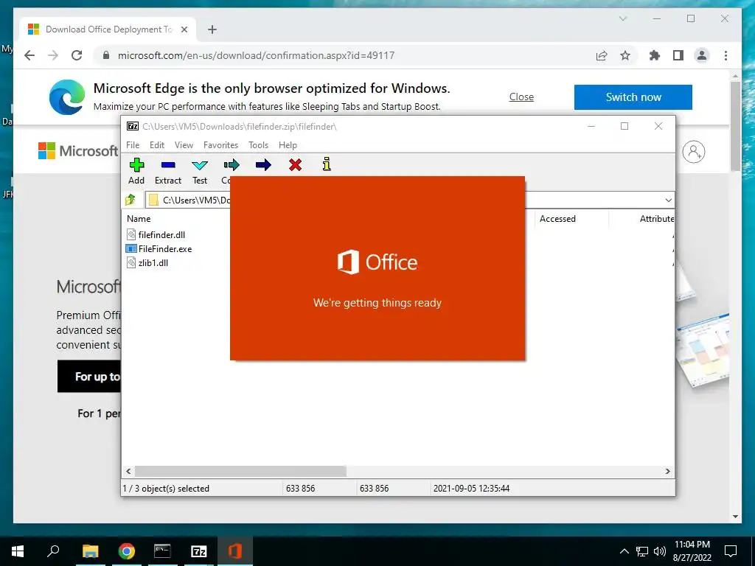
Task: Click the red X Delete icon in 7-Zip
Action: 295,165
